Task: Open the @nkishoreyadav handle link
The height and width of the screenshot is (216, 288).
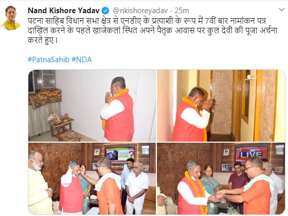Action: click(140, 11)
